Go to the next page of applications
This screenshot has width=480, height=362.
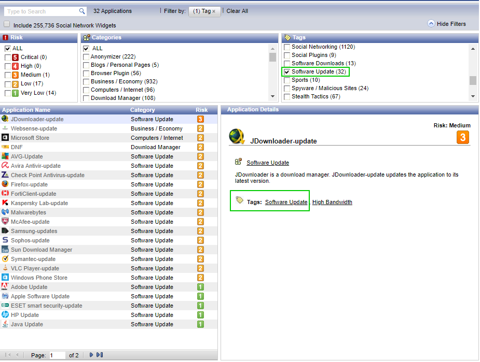coord(91,355)
